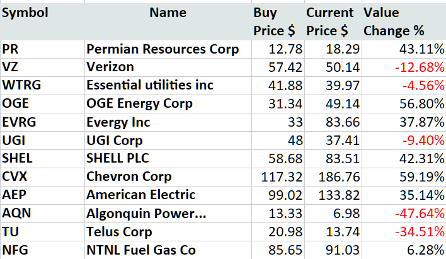Select Permian Resources buy price 12.78

(x=285, y=49)
